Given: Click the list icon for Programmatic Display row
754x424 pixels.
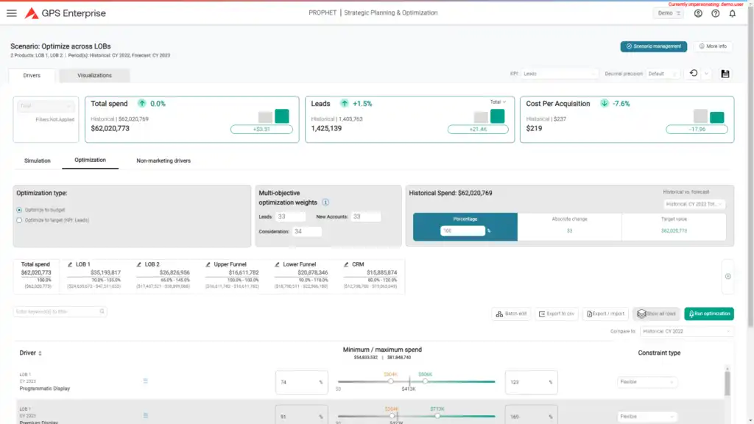Looking at the screenshot, I should (146, 381).
